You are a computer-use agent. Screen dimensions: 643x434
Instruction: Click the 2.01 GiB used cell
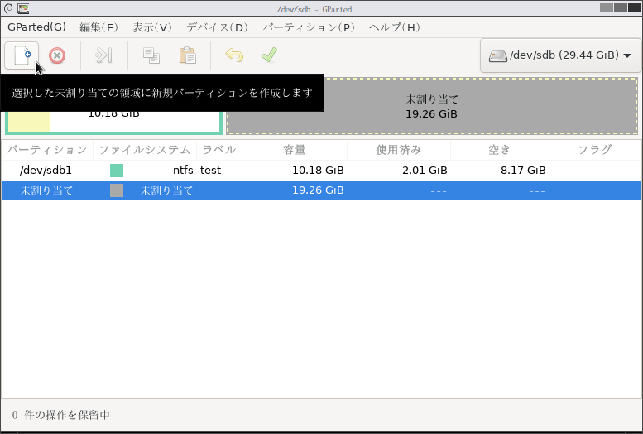point(425,170)
